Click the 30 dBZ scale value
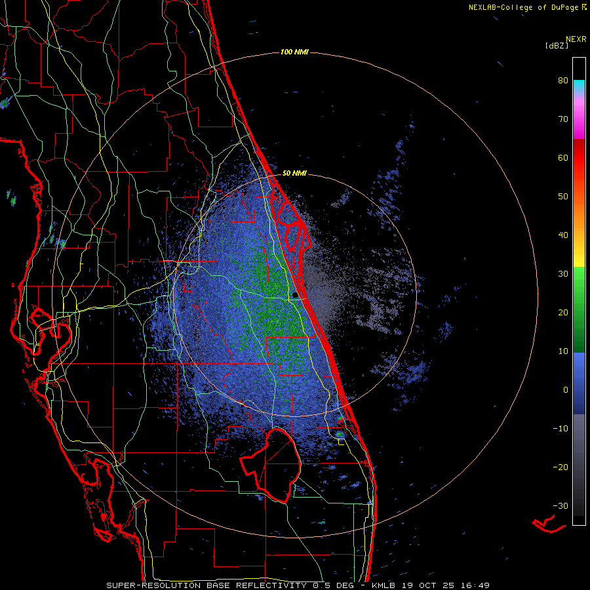Image resolution: width=590 pixels, height=590 pixels. pos(563,274)
